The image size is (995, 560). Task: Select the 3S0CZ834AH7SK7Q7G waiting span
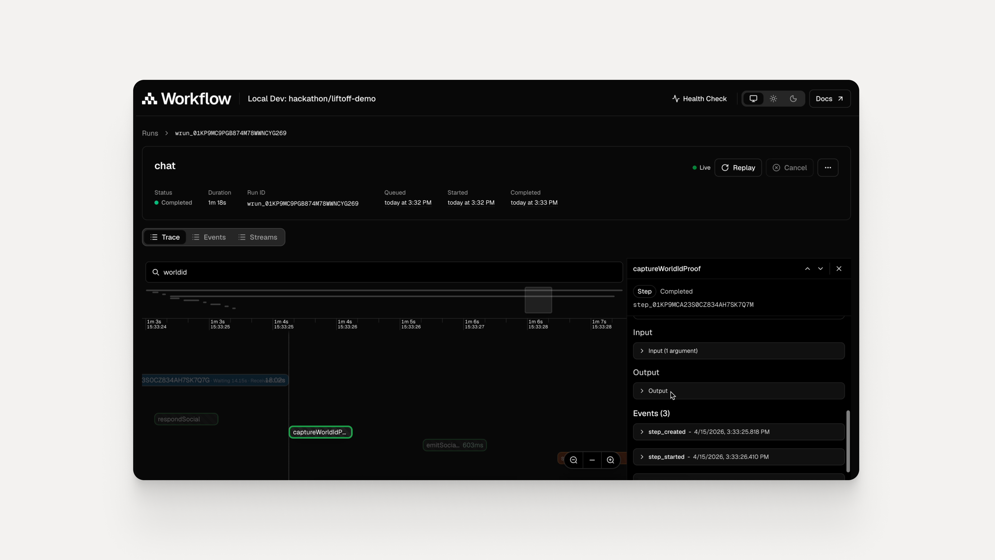(x=215, y=380)
